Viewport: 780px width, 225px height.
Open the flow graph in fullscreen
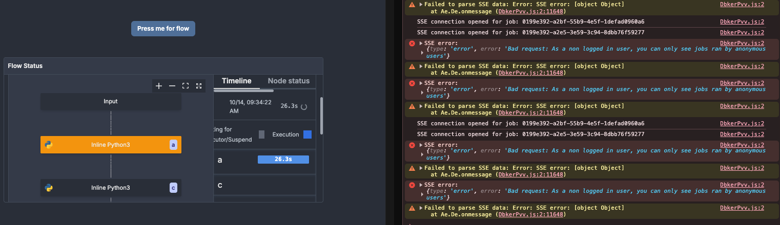(x=199, y=86)
